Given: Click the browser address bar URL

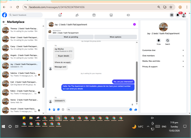Looking at the screenshot, I should (57, 7).
